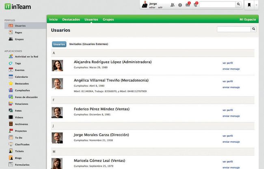Screen dimensions: 264x169
Task: Click Mi Espacio in the green bar
Action: click(x=247, y=19)
